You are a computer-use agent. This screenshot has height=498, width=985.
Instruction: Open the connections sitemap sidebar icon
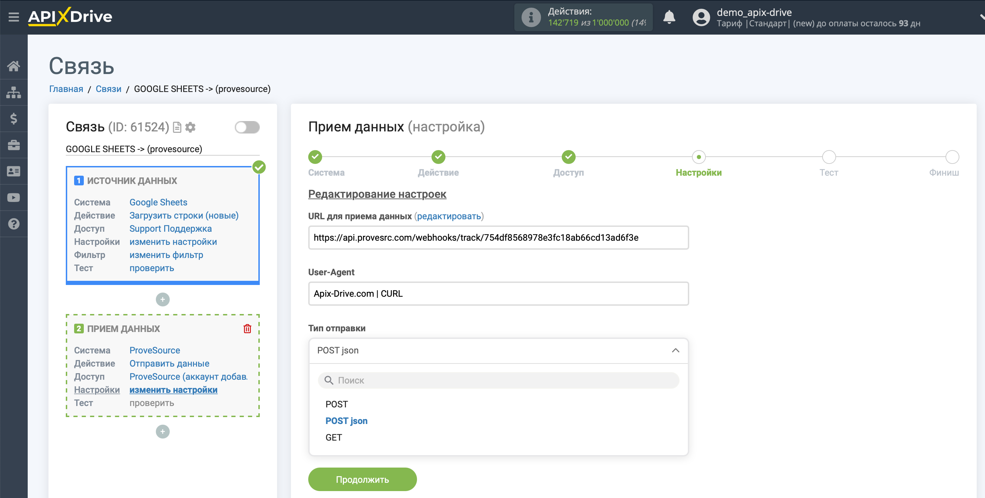[x=14, y=92]
